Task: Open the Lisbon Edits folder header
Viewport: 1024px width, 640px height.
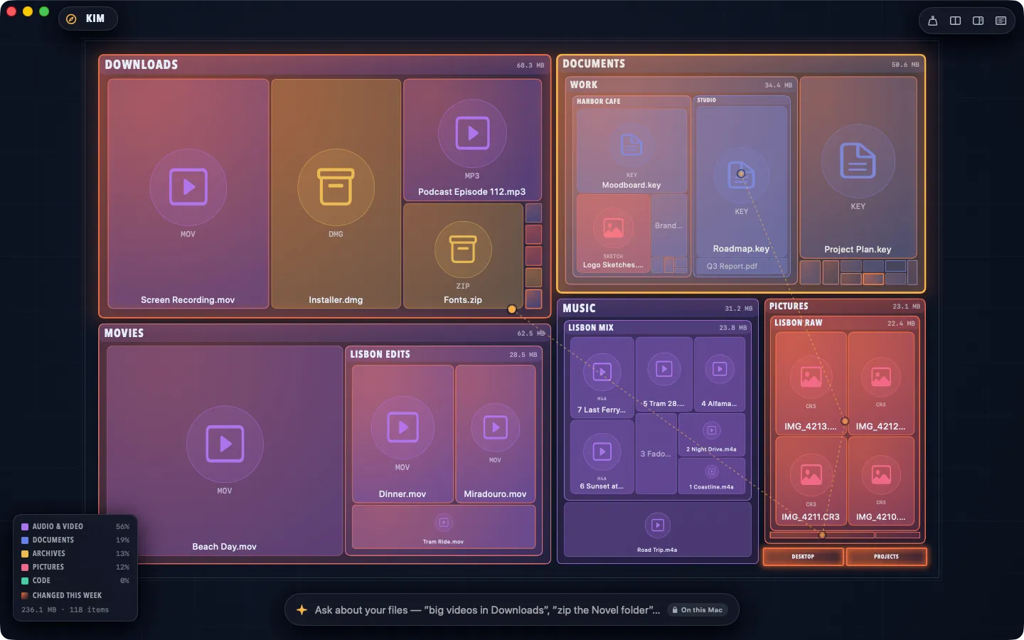Action: 444,354
